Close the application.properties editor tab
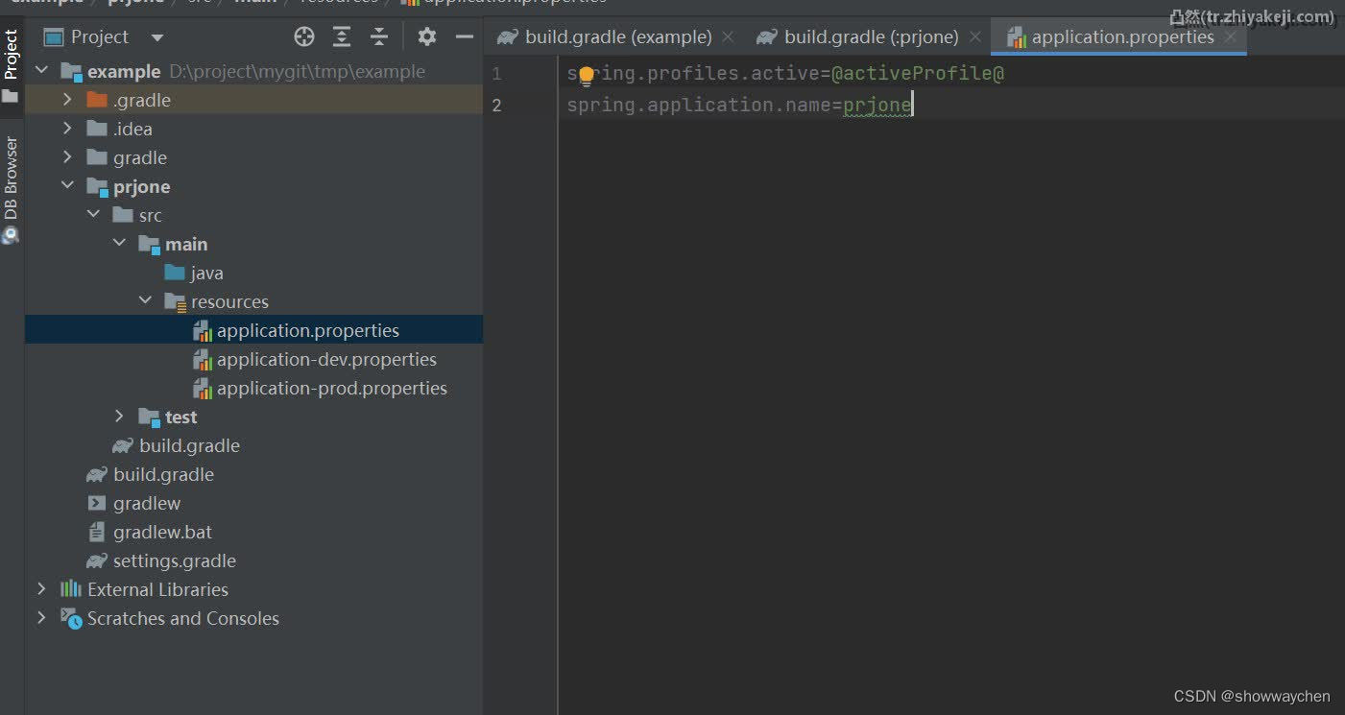 tap(1230, 37)
